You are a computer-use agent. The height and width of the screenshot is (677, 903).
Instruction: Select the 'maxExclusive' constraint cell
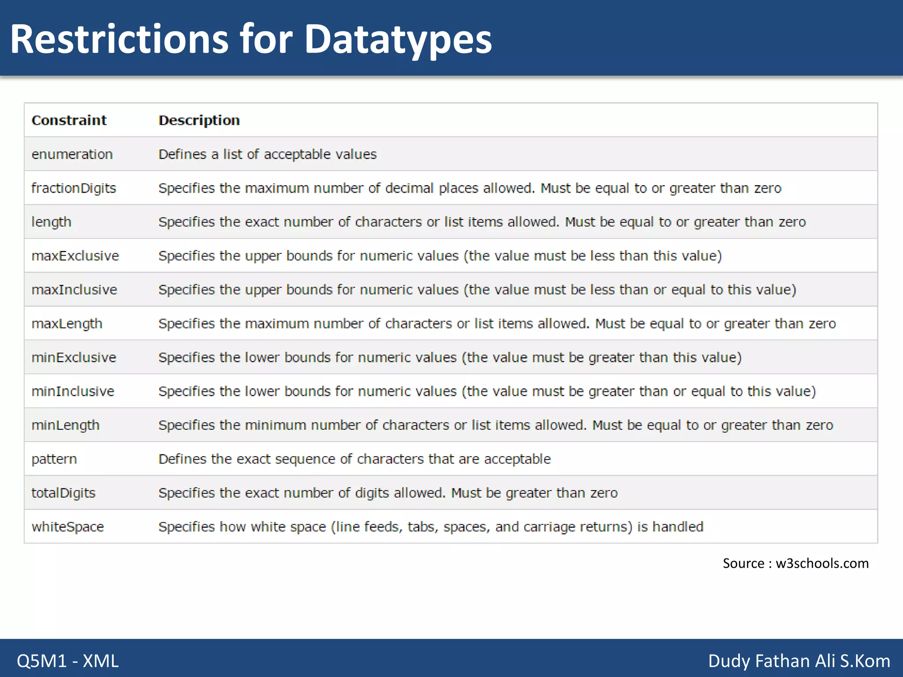(75, 256)
